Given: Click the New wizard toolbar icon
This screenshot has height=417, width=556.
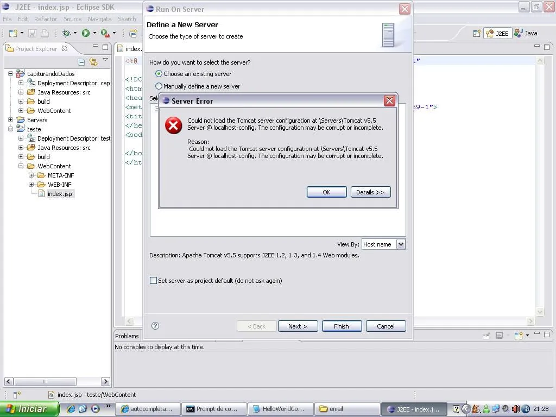Looking at the screenshot, I should point(13,33).
